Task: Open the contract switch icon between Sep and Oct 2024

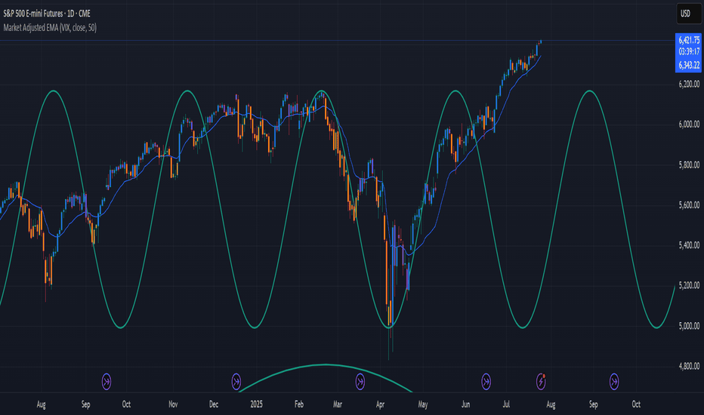Action: (107, 382)
